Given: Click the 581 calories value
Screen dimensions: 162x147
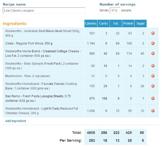Looking at the screenshot, I should (x=92, y=33).
